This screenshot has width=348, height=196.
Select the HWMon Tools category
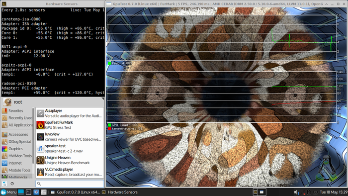coord(17,156)
